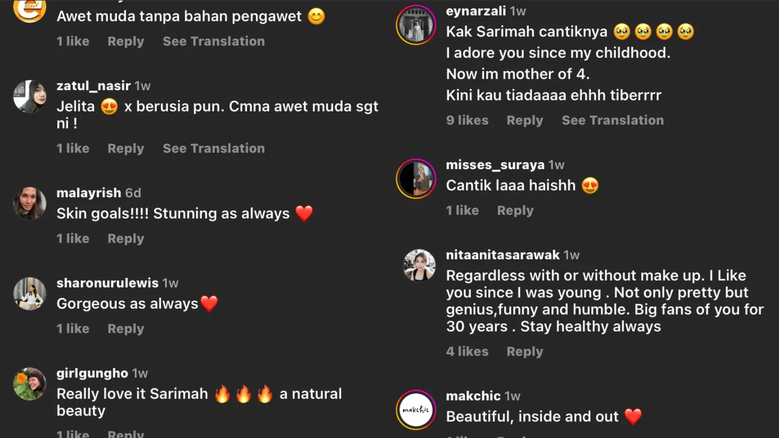Open the makchic username link
Screen dimensions: 779x438
click(473, 396)
